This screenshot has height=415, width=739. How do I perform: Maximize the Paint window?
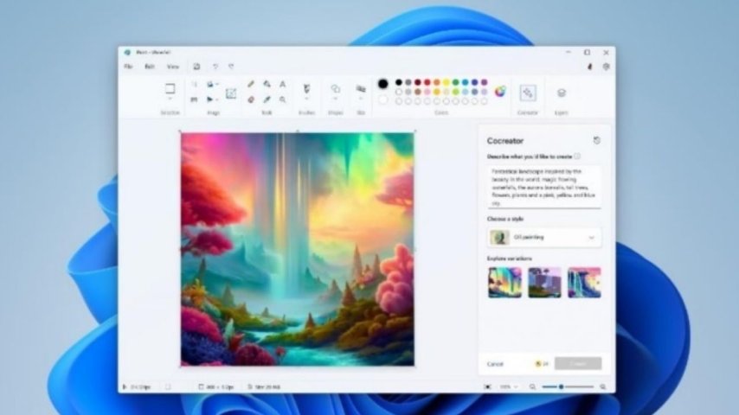587,52
